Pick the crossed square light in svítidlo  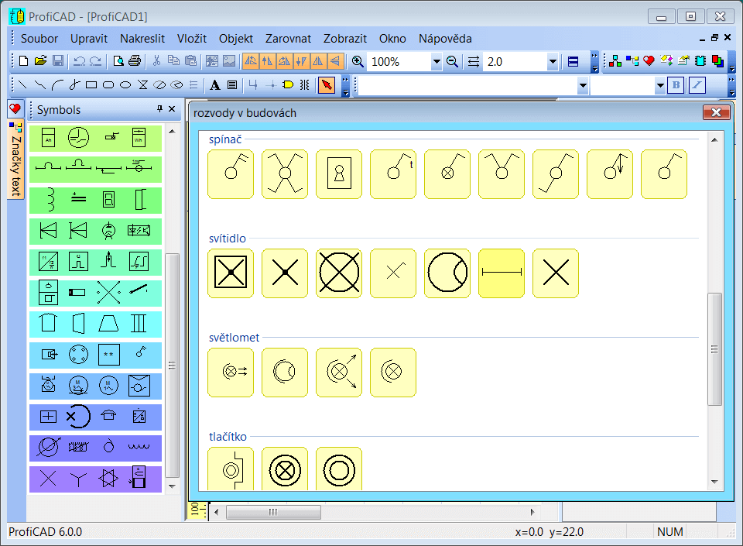click(x=231, y=273)
